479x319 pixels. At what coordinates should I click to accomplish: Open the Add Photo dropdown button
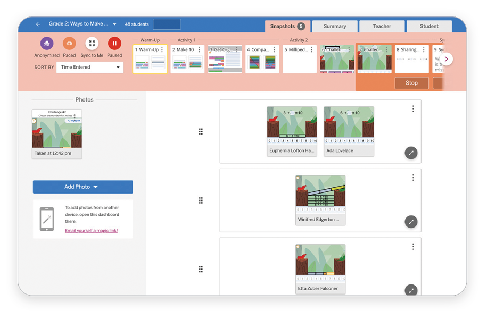tap(82, 187)
